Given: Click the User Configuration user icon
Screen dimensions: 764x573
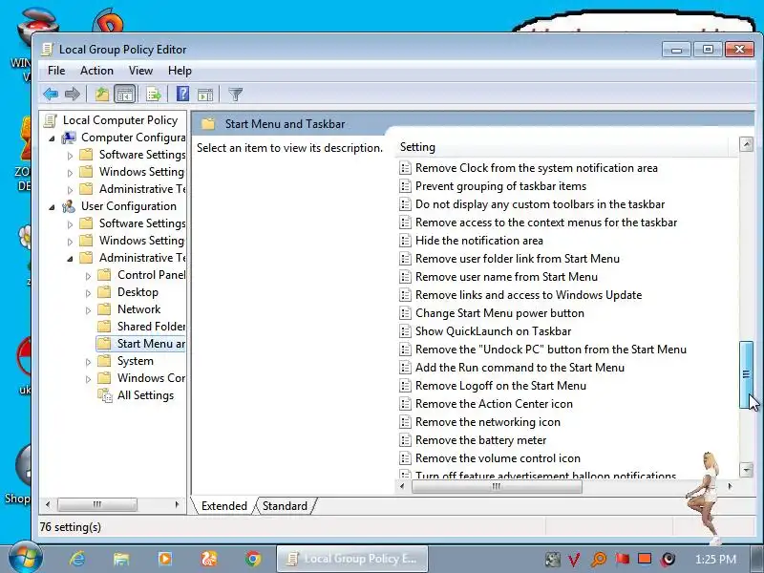Looking at the screenshot, I should 69,206.
